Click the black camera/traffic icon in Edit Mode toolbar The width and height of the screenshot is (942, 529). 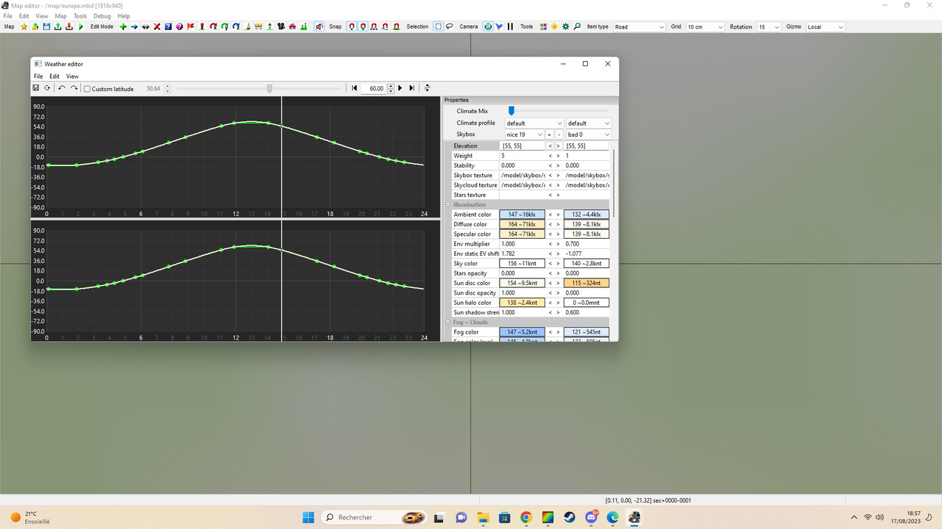click(281, 26)
